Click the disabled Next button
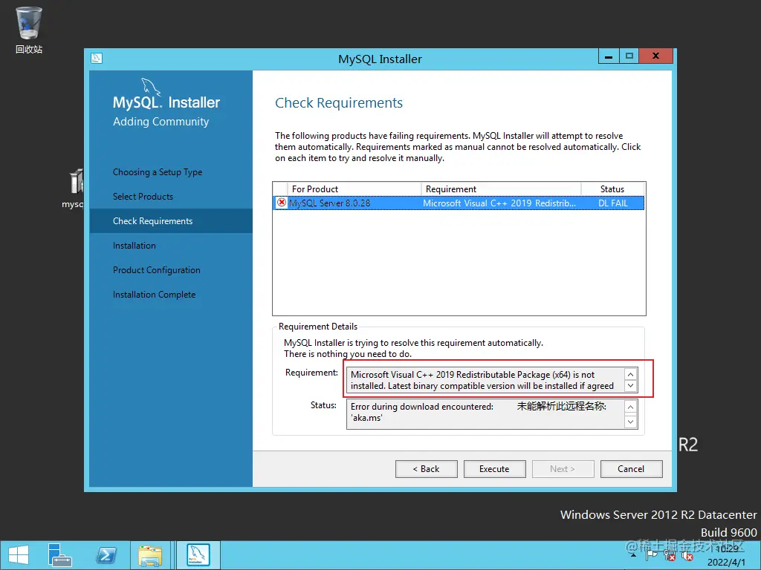761x570 pixels. tap(563, 469)
